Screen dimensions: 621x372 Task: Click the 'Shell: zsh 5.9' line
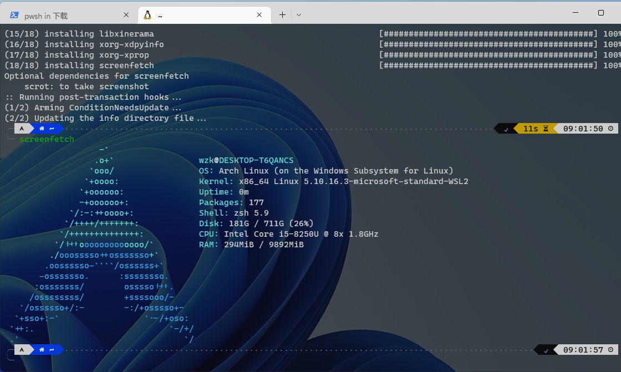click(x=233, y=213)
